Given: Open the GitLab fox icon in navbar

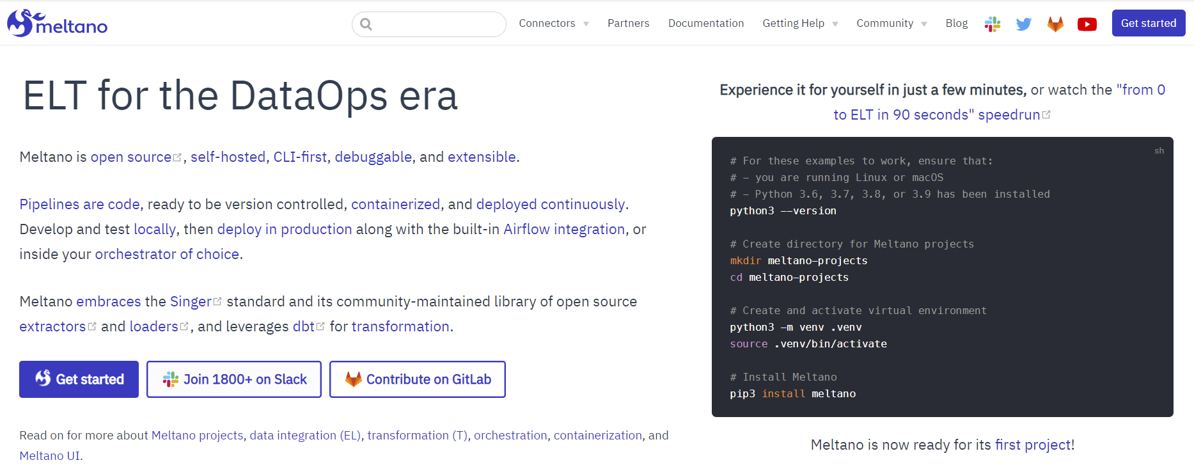Looking at the screenshot, I should [1055, 24].
